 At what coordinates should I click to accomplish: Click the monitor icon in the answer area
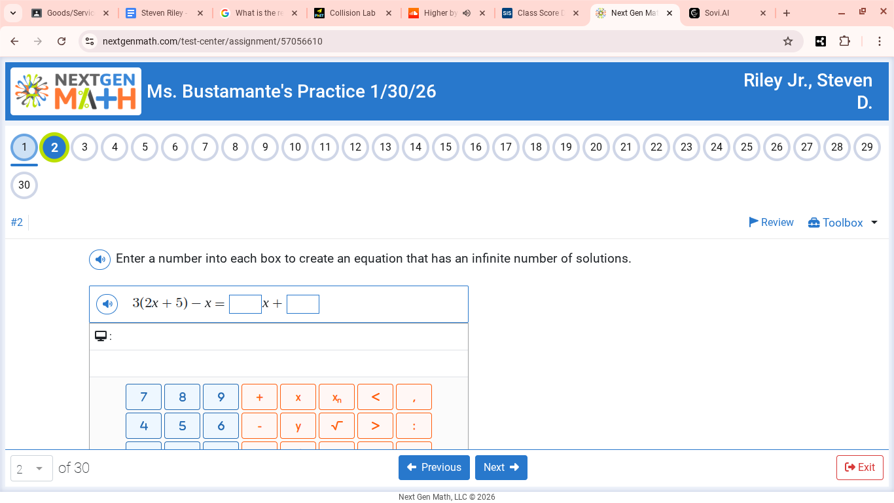[x=101, y=335]
